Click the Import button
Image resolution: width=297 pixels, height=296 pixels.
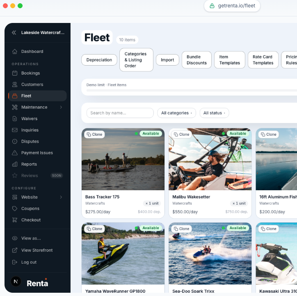coord(167,60)
